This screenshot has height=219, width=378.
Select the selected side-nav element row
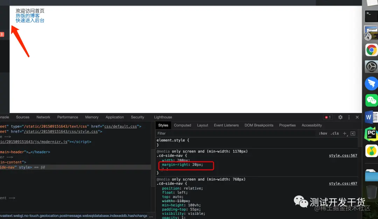click(76, 167)
